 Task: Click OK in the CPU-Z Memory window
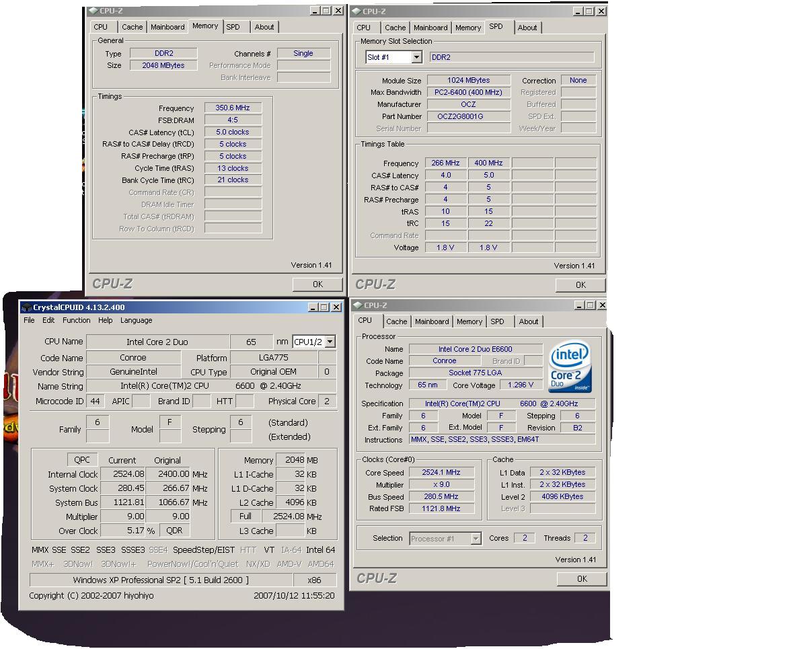click(317, 284)
